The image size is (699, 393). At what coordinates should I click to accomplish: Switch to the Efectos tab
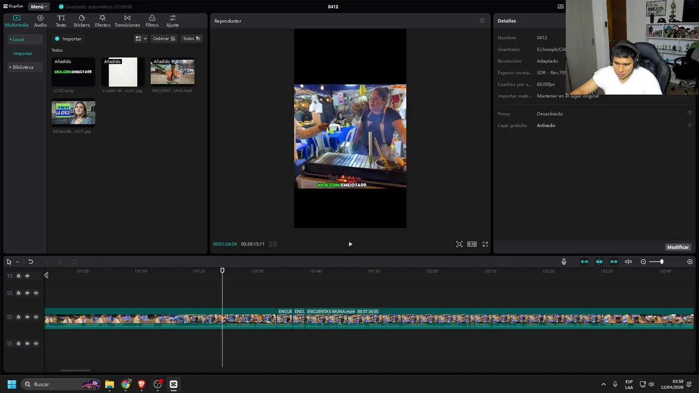pos(102,21)
